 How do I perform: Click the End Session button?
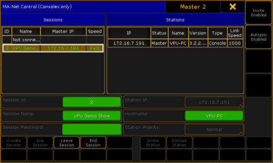pyautogui.click(x=93, y=143)
